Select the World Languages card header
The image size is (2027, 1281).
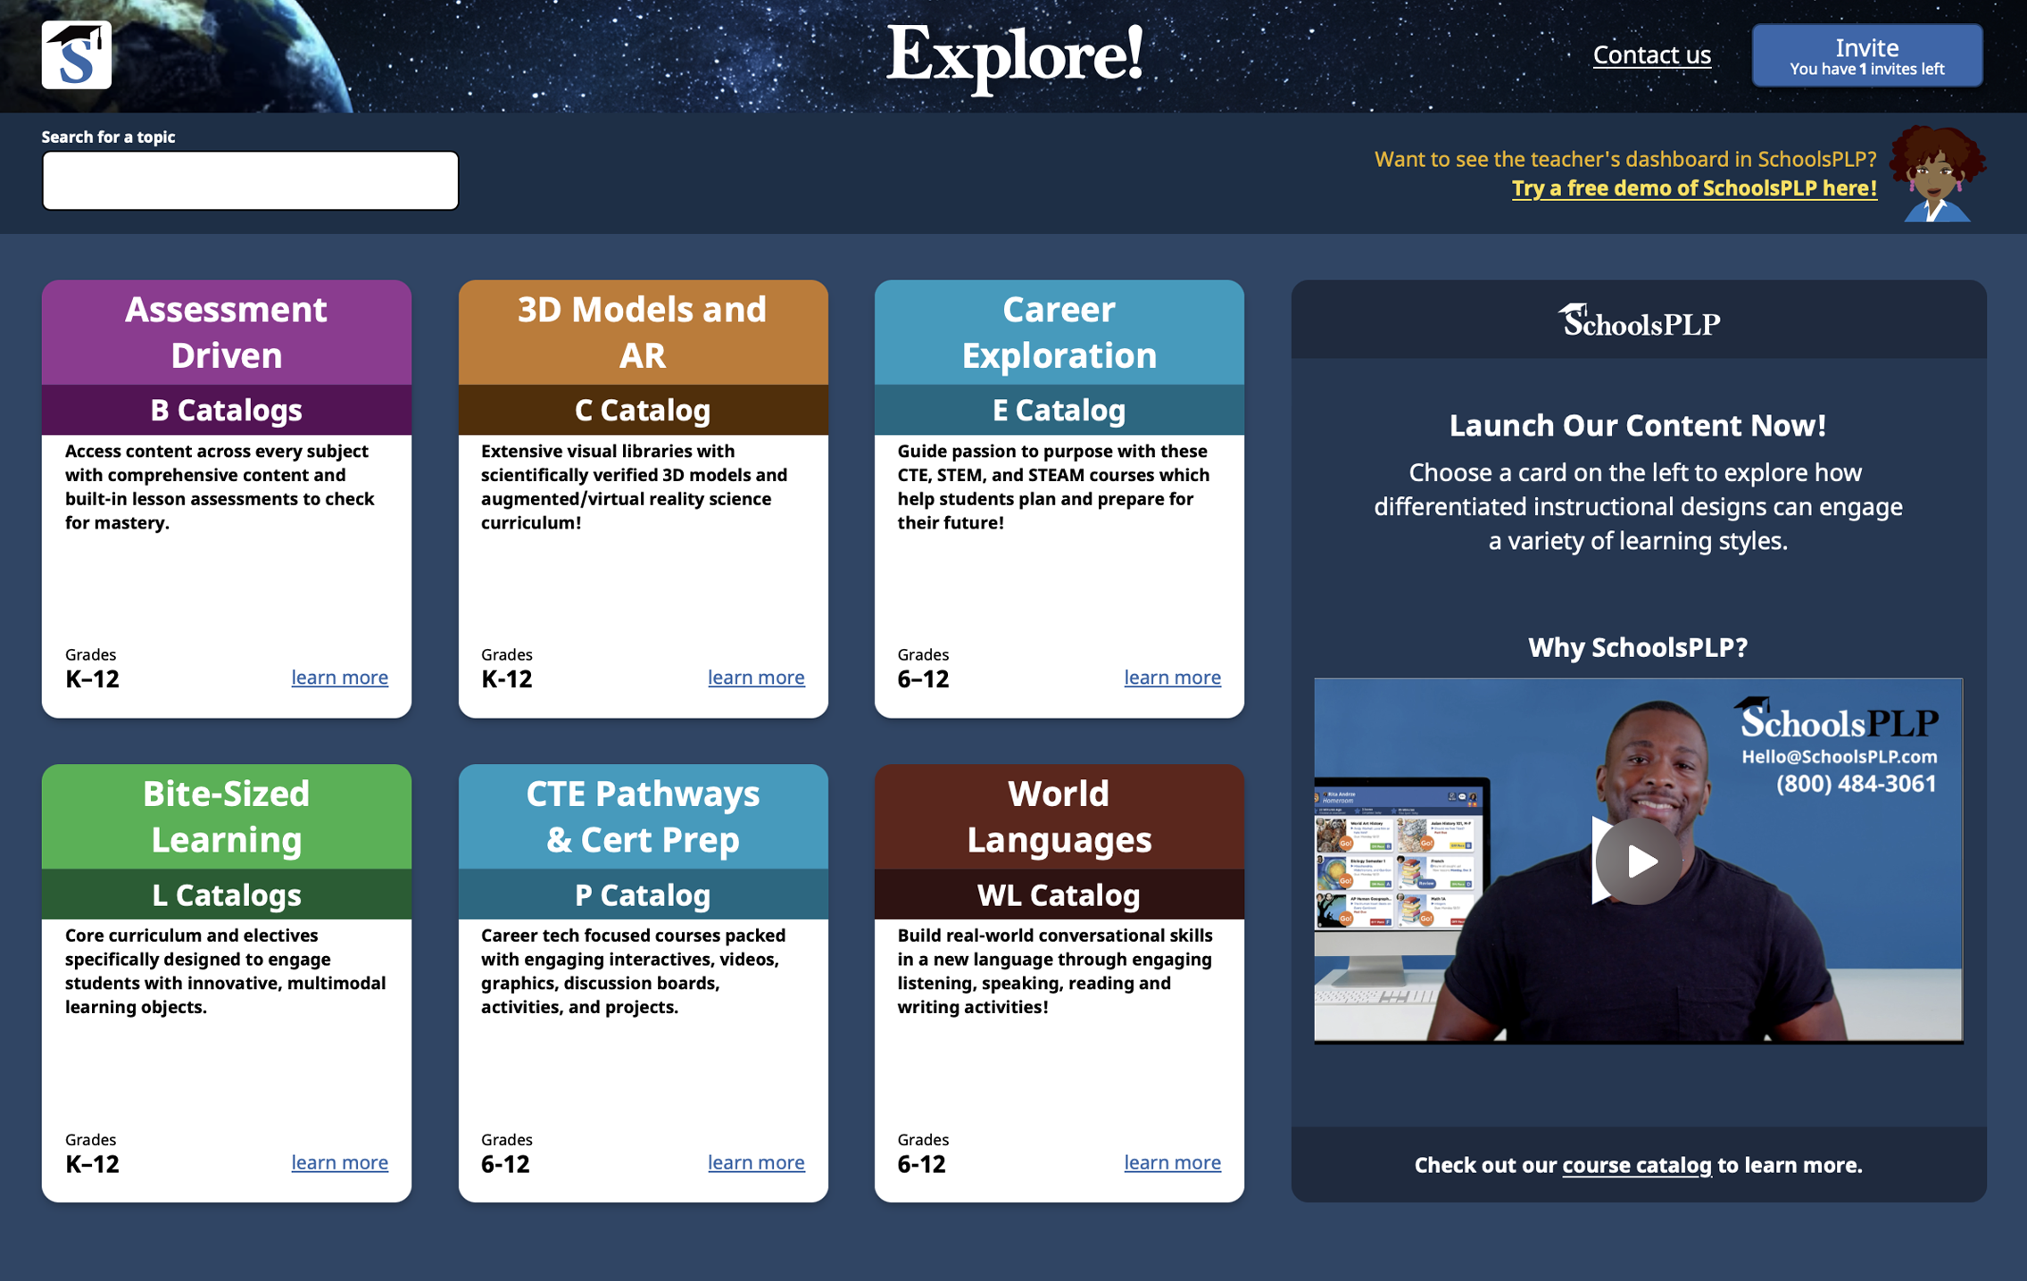pyautogui.click(x=1059, y=817)
